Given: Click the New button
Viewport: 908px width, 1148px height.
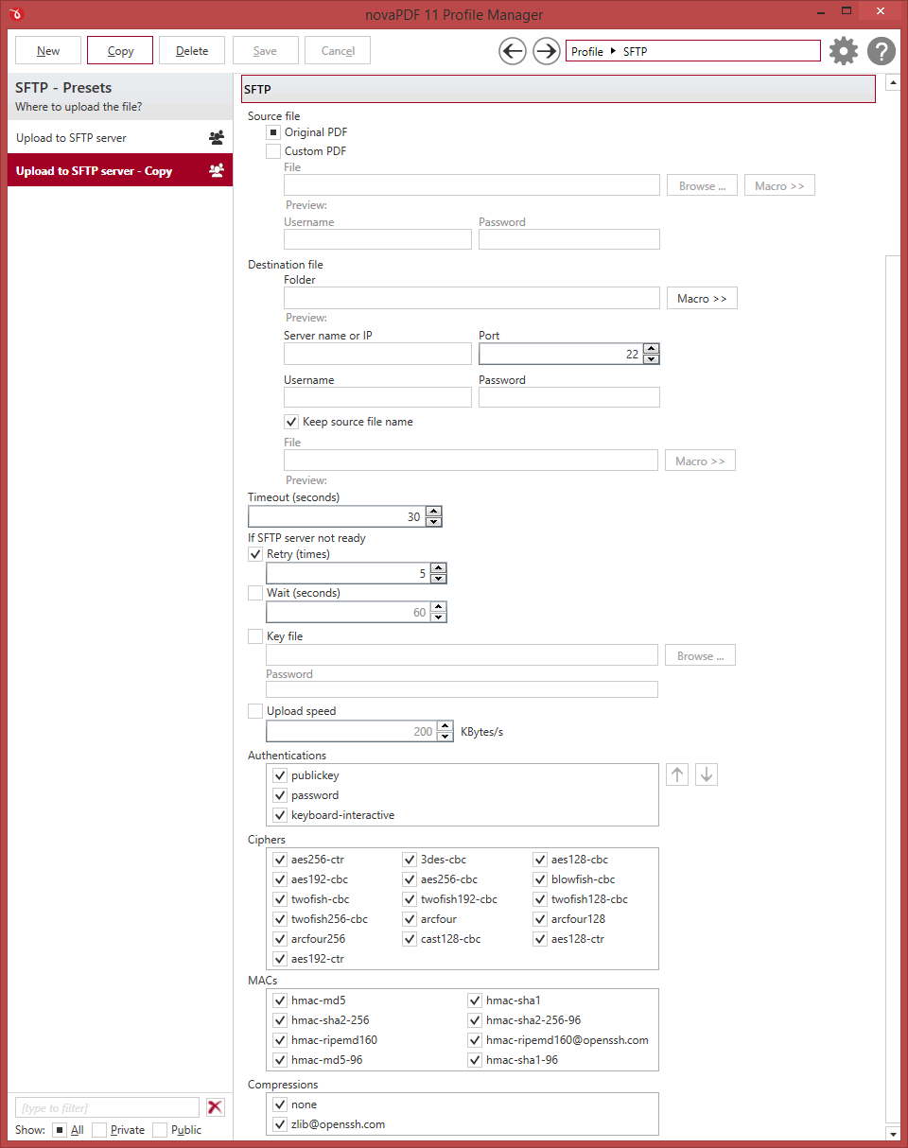Looking at the screenshot, I should [x=48, y=51].
